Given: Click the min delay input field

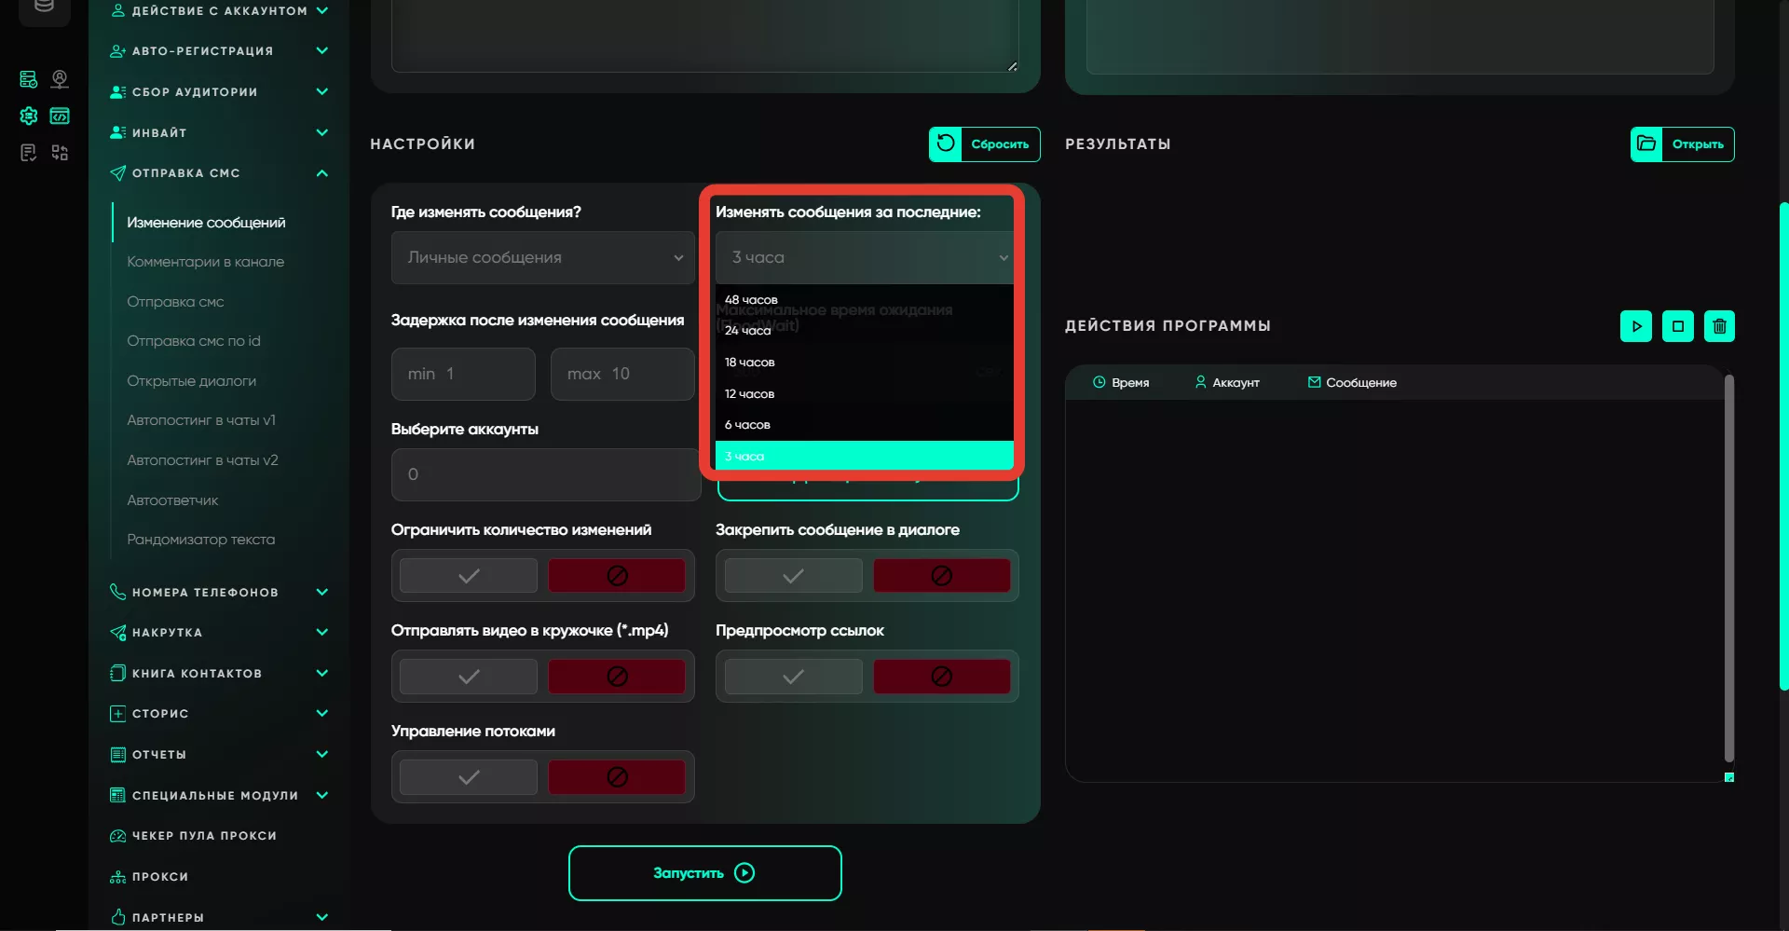Looking at the screenshot, I should 463,374.
